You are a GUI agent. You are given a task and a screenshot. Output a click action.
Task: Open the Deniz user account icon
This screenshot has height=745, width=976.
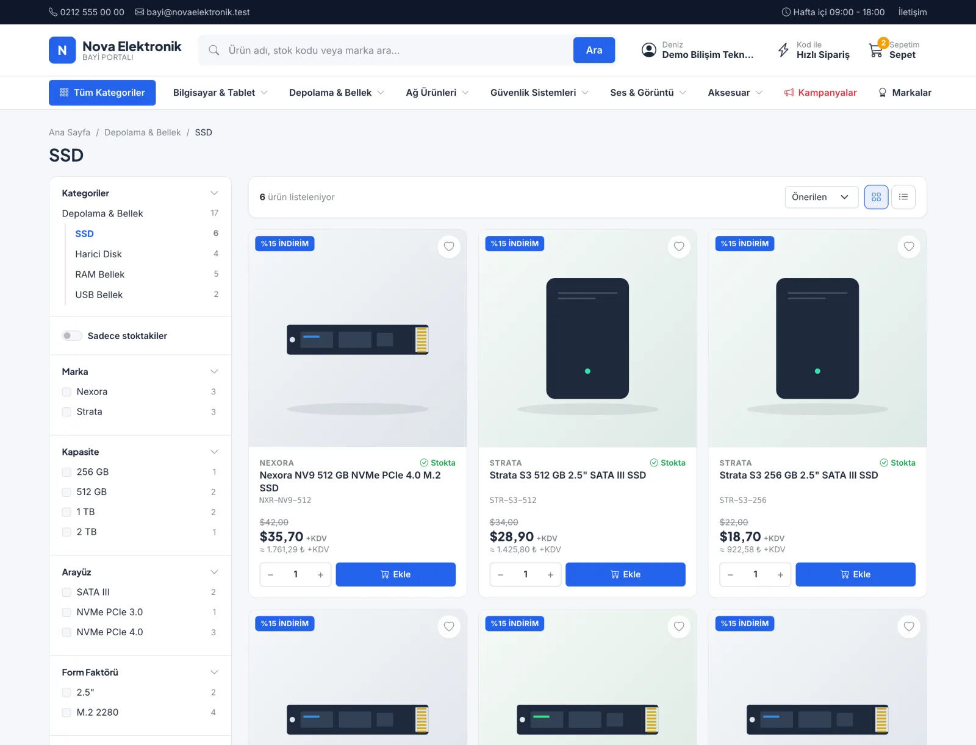[649, 50]
